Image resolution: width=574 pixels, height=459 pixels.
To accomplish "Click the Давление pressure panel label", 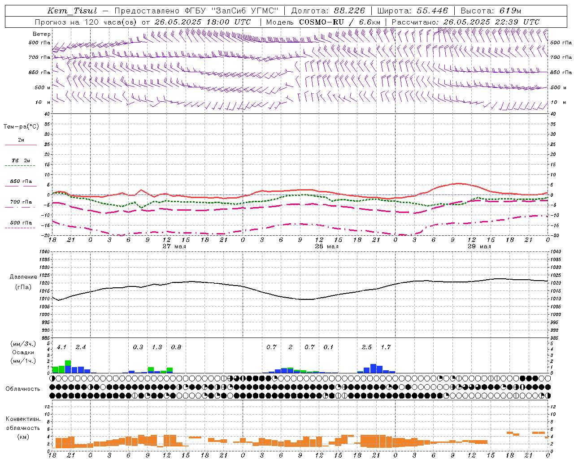I will pyautogui.click(x=23, y=277).
